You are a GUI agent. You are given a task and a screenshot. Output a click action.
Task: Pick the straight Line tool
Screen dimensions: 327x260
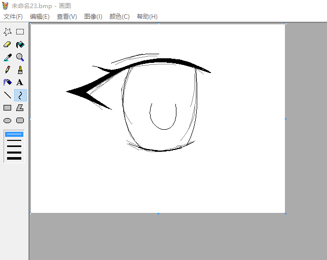tap(8, 95)
